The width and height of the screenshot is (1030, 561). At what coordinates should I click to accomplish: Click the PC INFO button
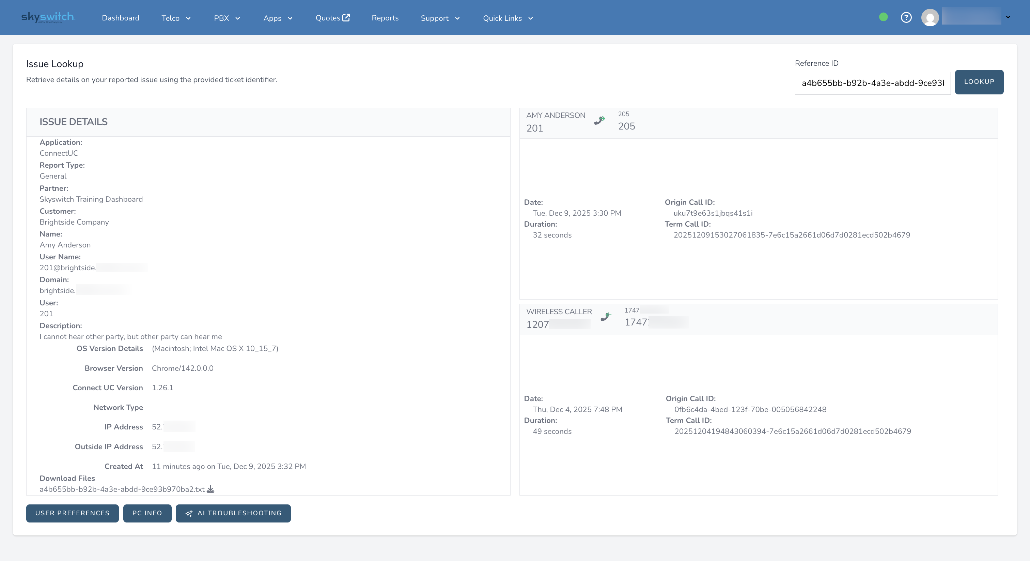coord(147,513)
